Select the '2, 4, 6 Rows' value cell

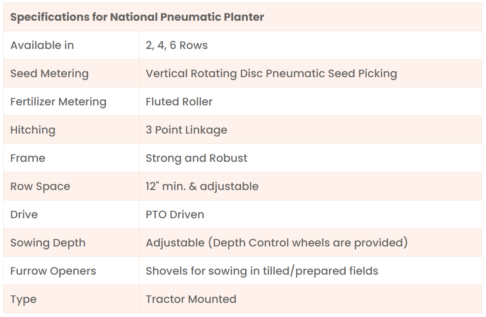pos(177,45)
